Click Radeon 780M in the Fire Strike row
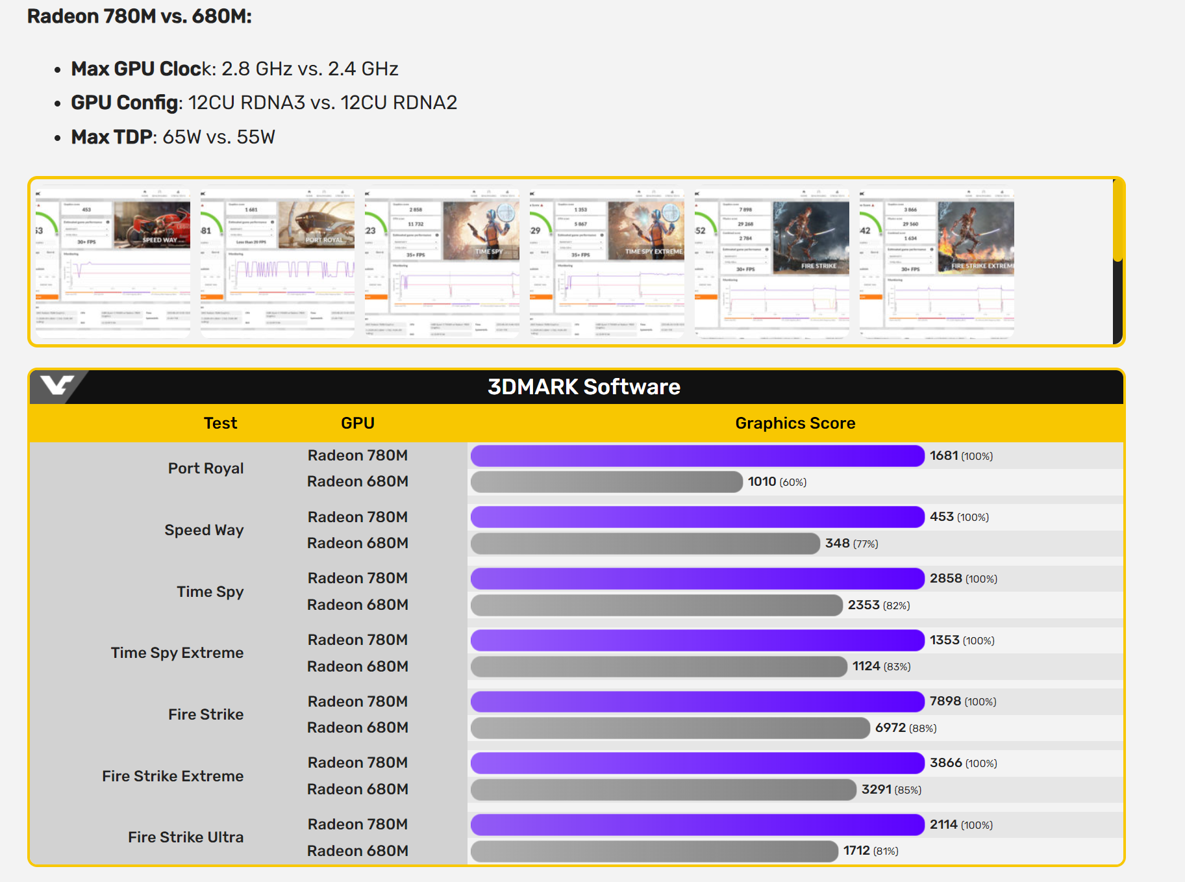The width and height of the screenshot is (1185, 882). click(358, 701)
